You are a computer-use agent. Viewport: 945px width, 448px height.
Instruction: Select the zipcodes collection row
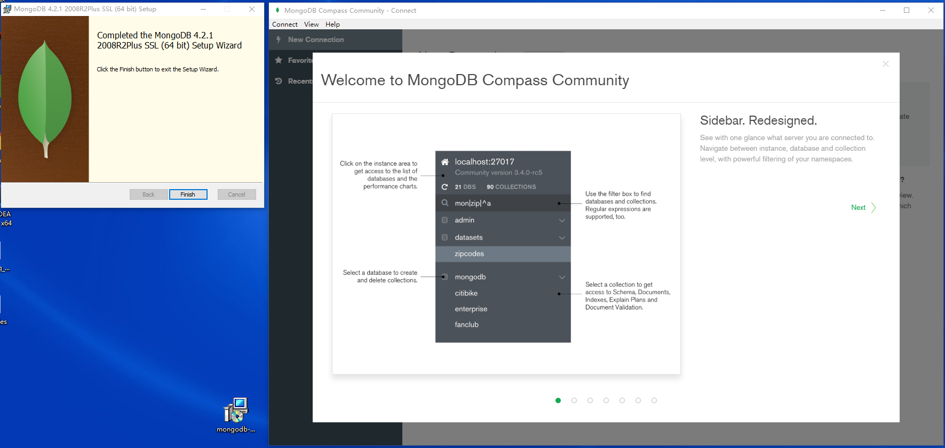point(503,254)
